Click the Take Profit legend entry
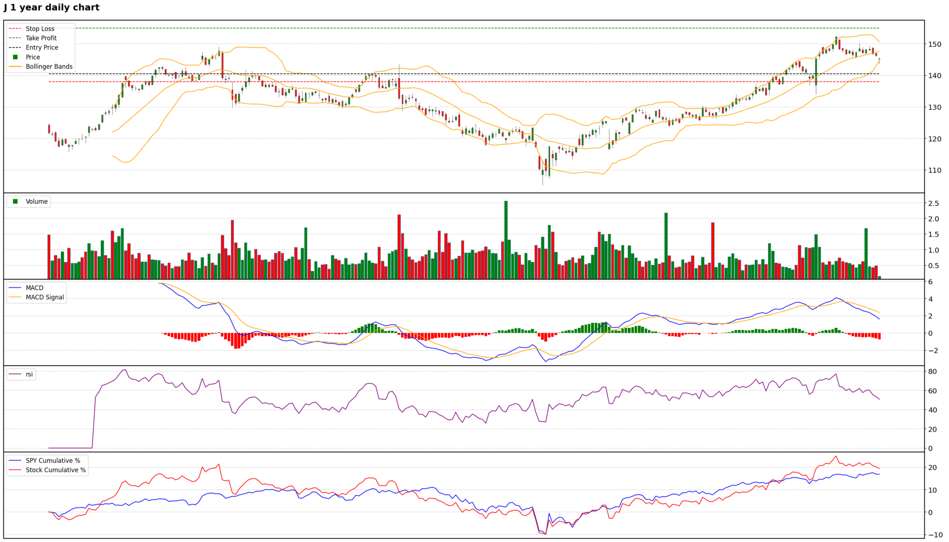This screenshot has width=949, height=542. (x=41, y=38)
